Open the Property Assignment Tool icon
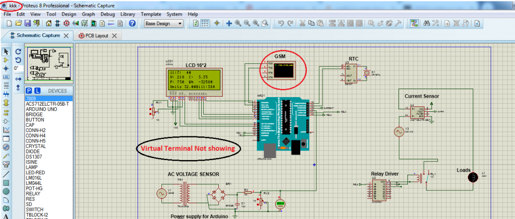 pyautogui.click(x=436, y=23)
